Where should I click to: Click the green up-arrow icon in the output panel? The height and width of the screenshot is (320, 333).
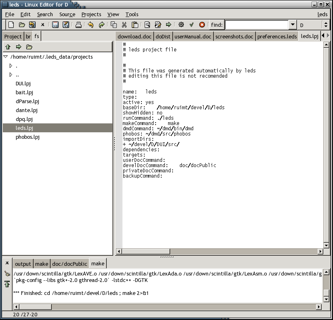7,284
